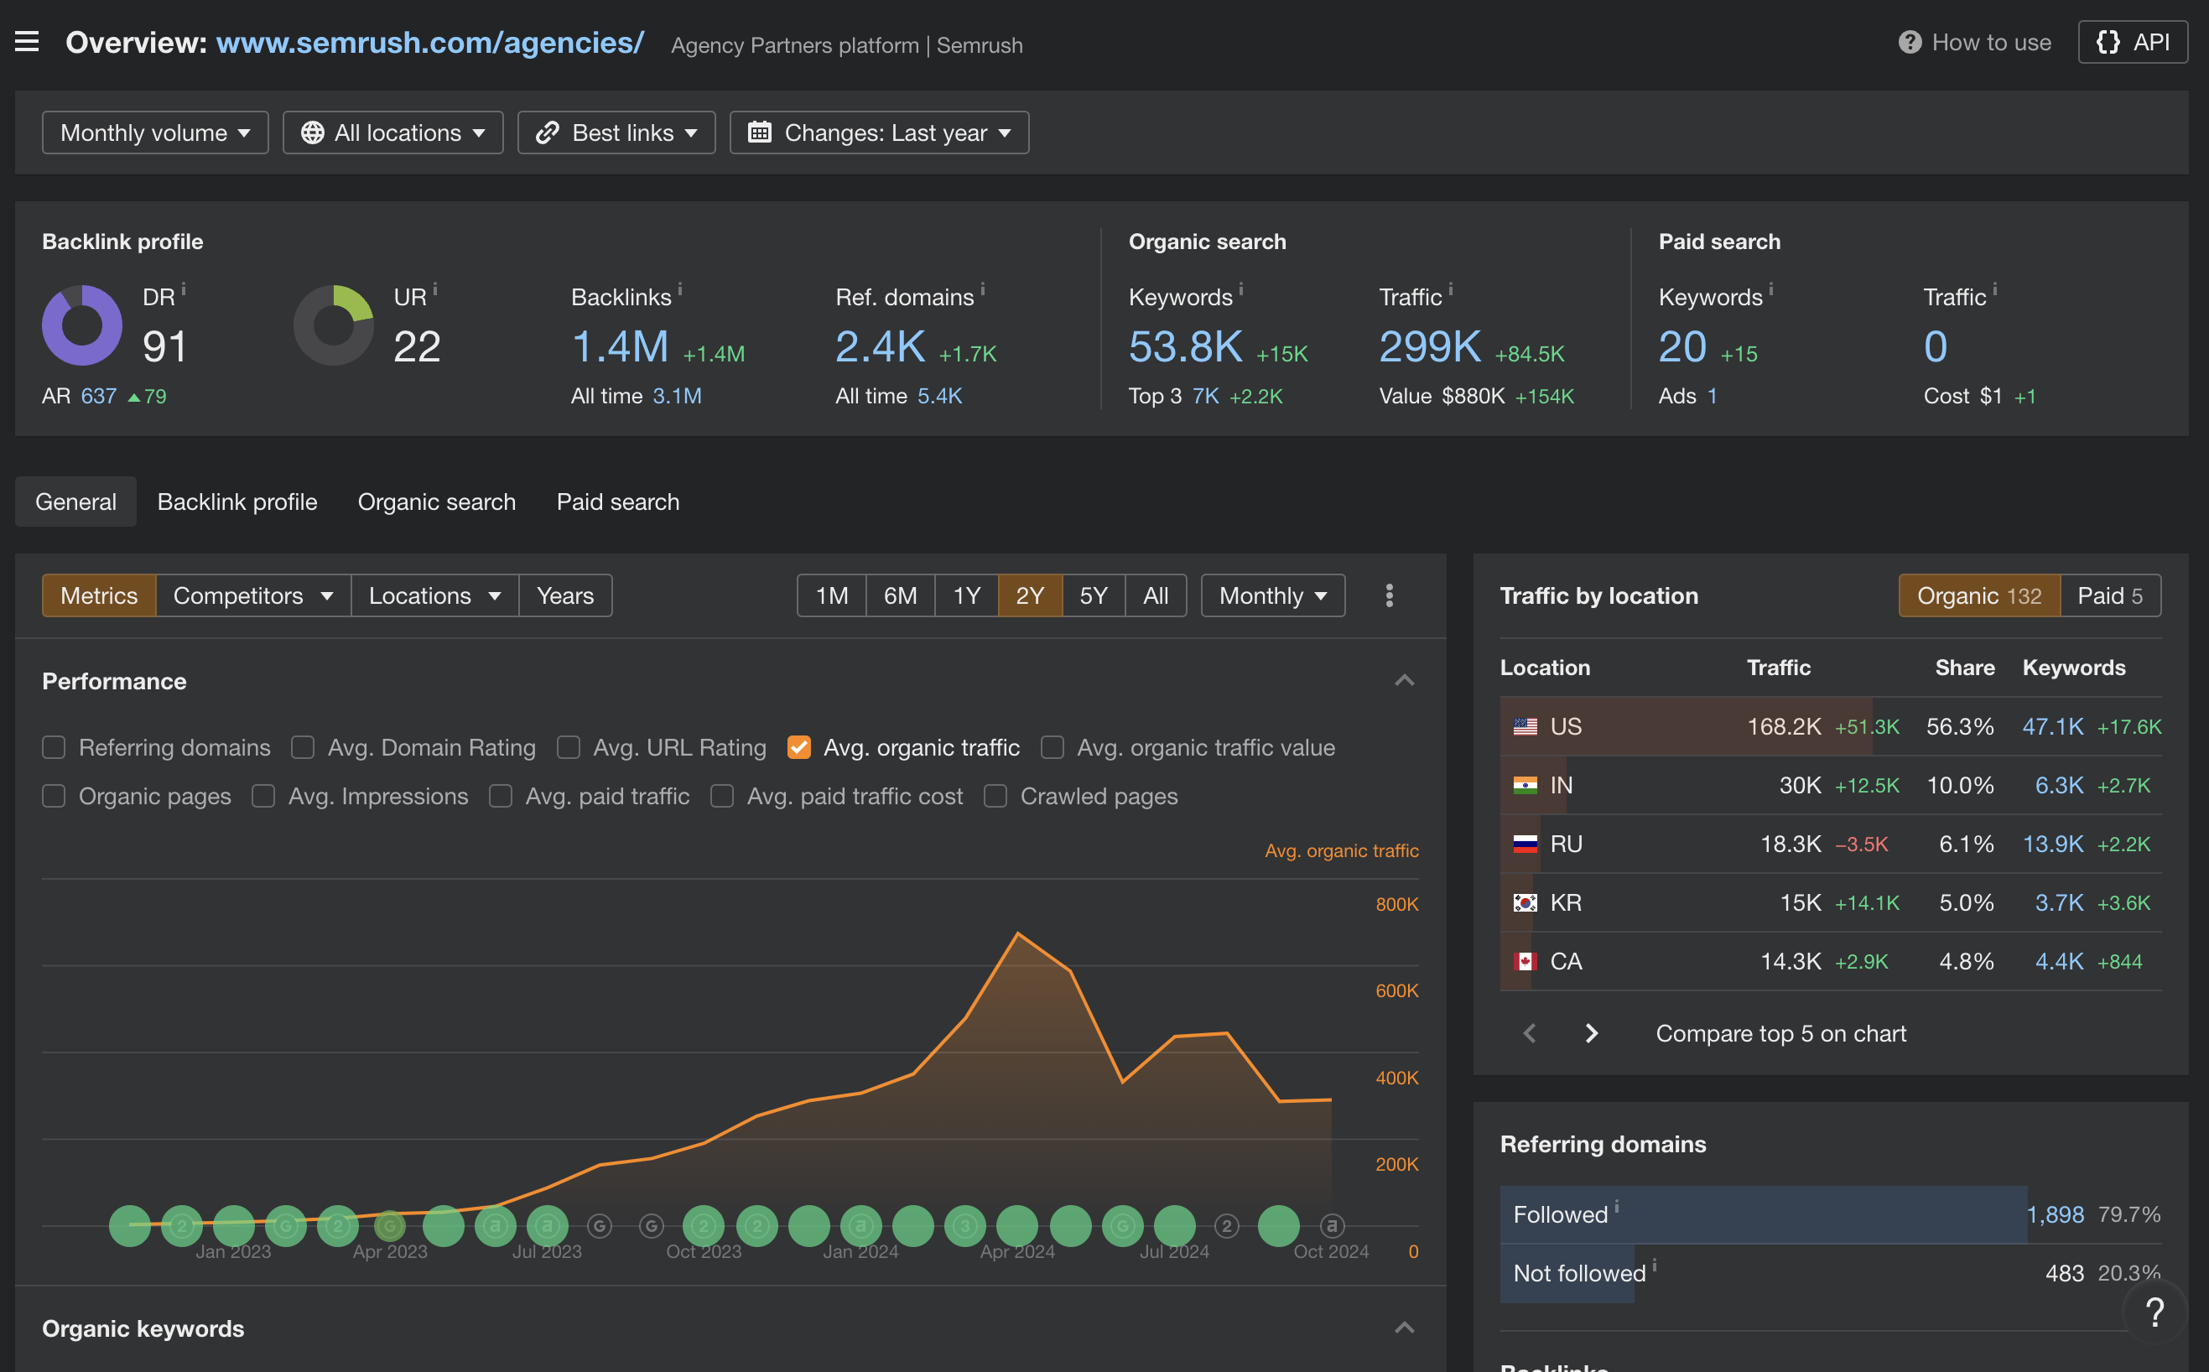Switch to Paid search tab
This screenshot has width=2209, height=1372.
(x=616, y=501)
